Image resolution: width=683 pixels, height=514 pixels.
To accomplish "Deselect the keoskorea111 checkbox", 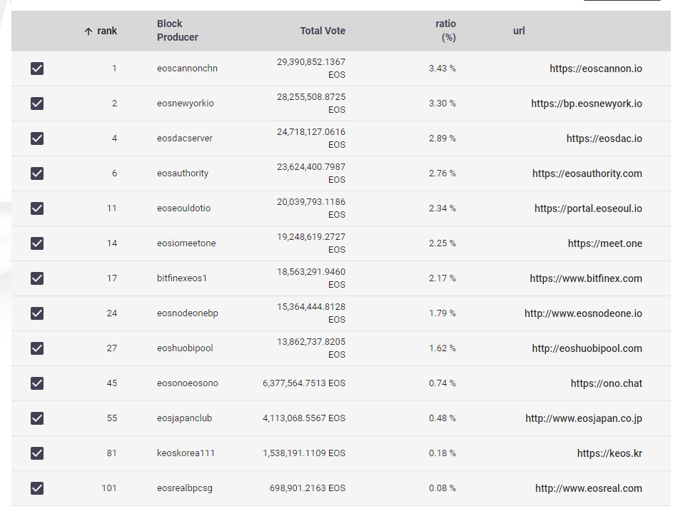I will tap(37, 453).
